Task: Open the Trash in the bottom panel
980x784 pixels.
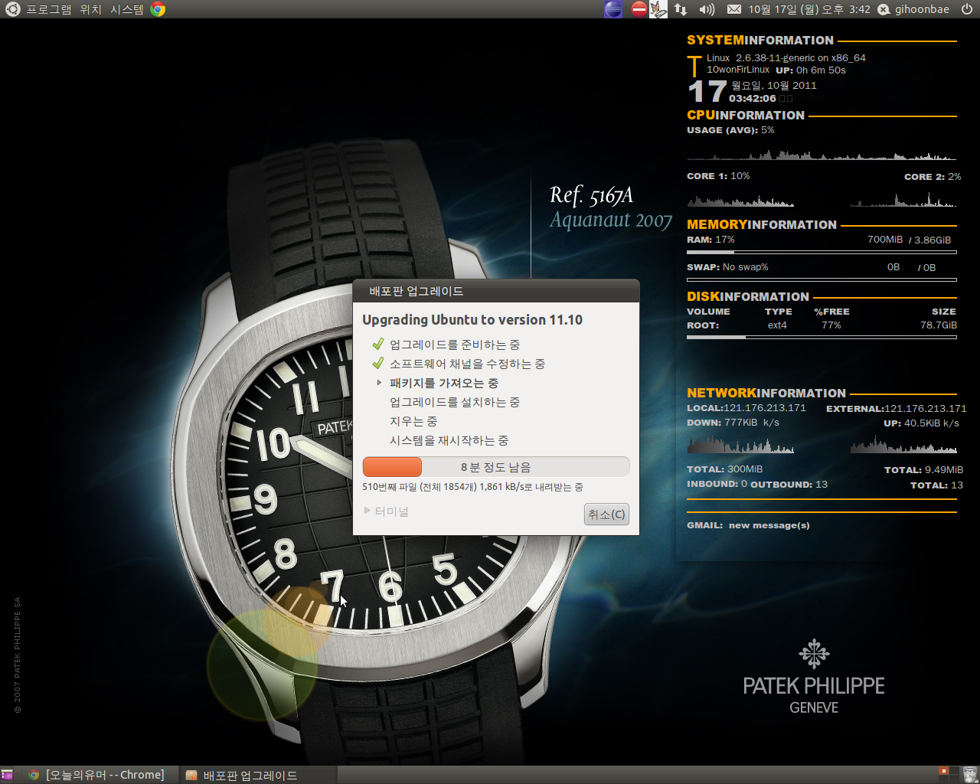Action: coord(970,775)
